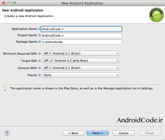Click the info icon beside Application Name

tap(39, 29)
